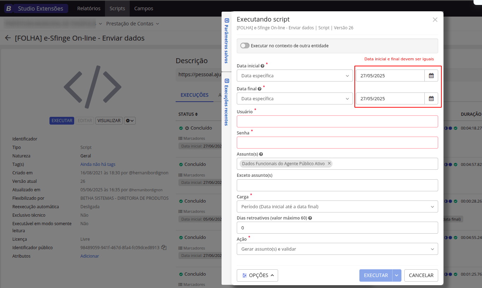Click the Betha B logo icon

[9, 8]
